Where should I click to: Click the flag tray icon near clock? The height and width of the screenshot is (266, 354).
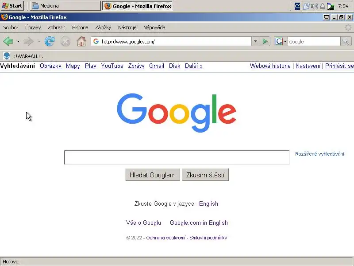coord(330,6)
